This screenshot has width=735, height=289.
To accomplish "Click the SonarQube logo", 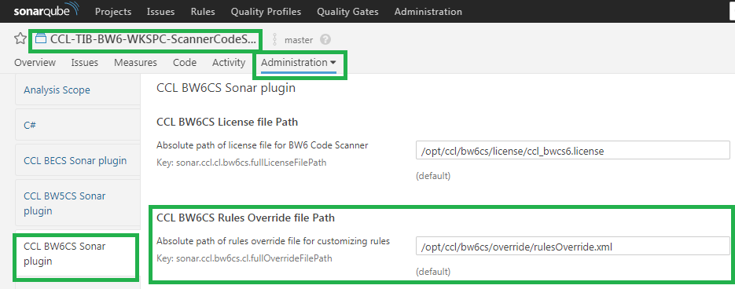I will [x=46, y=11].
